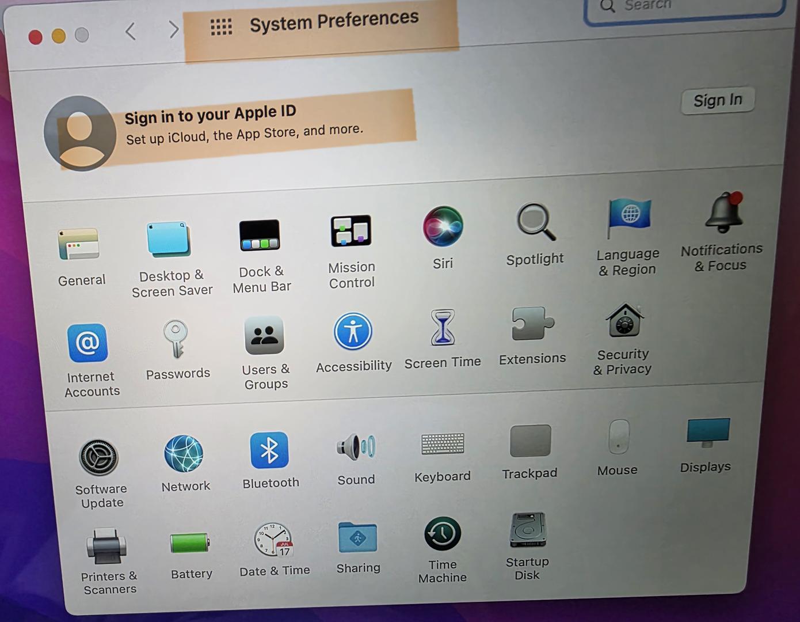This screenshot has height=622, width=800.
Task: Click "Sign in to your Apple ID" text
Action: tap(211, 114)
